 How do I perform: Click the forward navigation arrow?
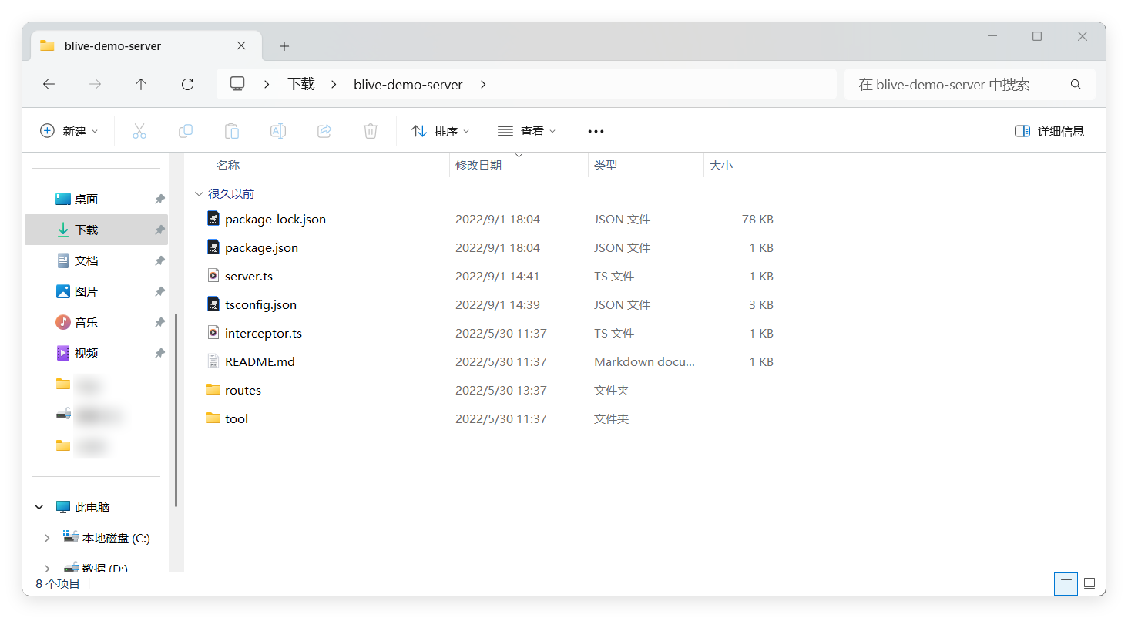click(x=96, y=85)
